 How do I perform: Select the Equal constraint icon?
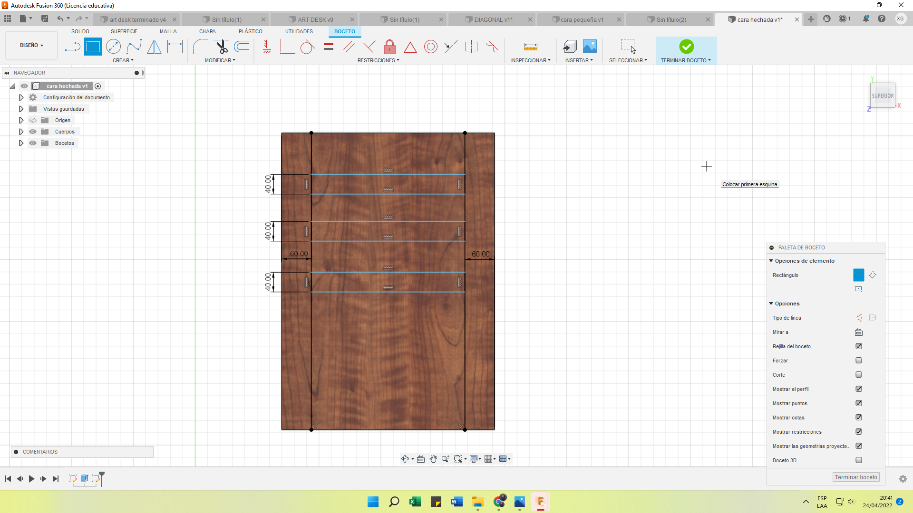328,47
